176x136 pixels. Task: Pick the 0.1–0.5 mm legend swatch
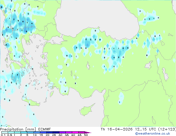click(x=5, y=132)
